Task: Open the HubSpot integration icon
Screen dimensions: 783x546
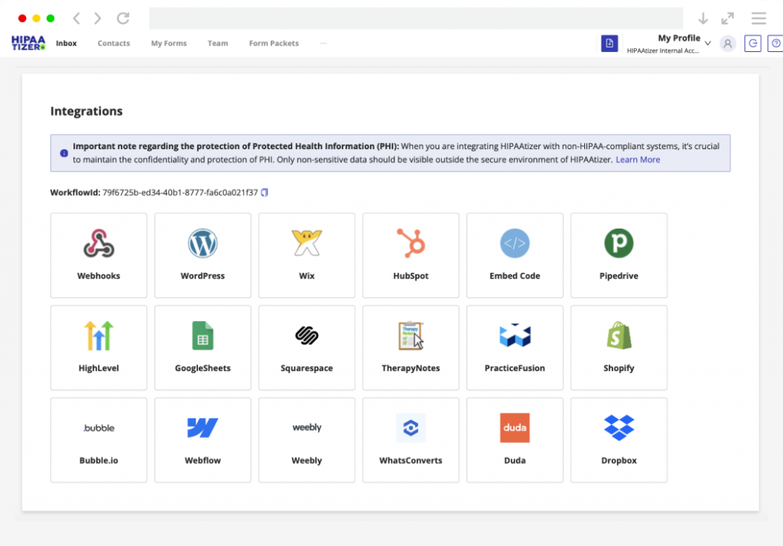Action: click(x=411, y=242)
